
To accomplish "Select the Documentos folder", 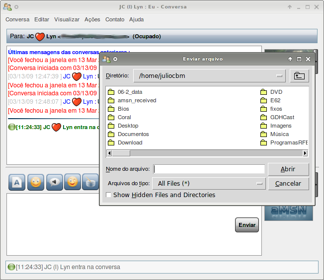I will pos(128,134).
